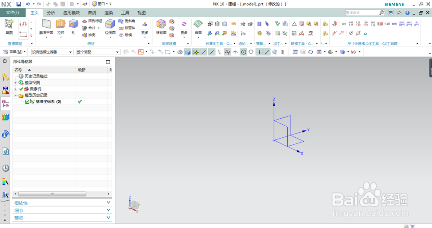The height and width of the screenshot is (228, 432).
Task: Expand the 相依性 panel
Action: point(62,203)
